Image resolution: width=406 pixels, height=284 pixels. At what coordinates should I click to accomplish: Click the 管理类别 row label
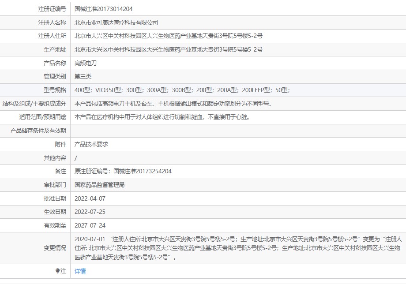click(x=55, y=76)
